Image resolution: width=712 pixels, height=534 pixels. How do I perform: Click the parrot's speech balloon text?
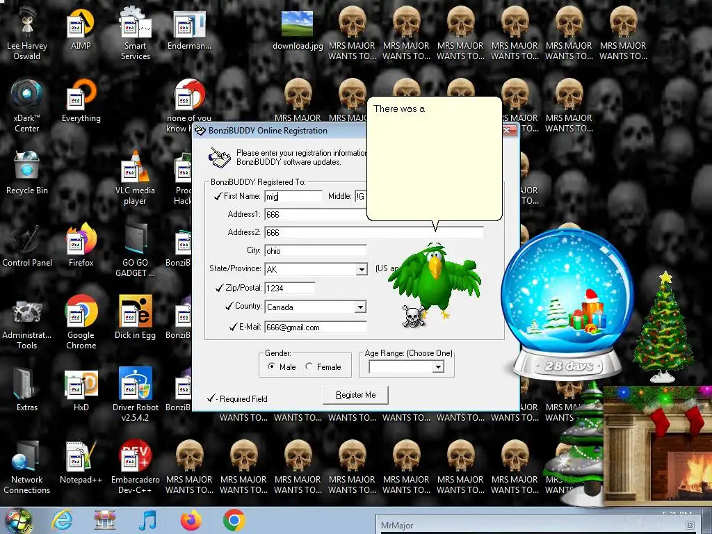point(399,109)
